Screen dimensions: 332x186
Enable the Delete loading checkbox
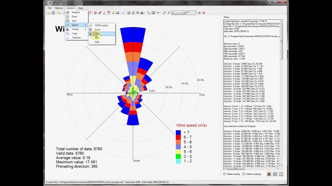pyautogui.click(x=225, y=174)
